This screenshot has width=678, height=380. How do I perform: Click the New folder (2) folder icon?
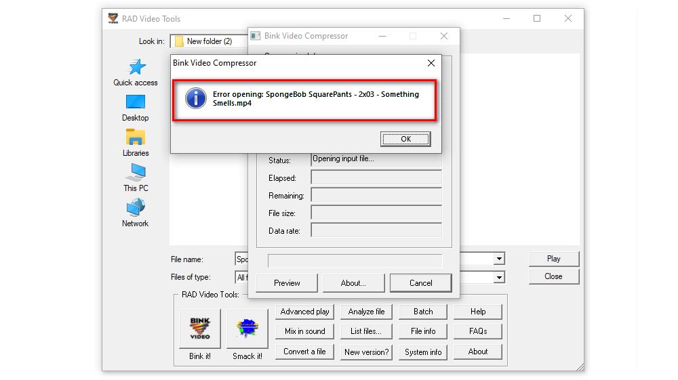(x=178, y=41)
